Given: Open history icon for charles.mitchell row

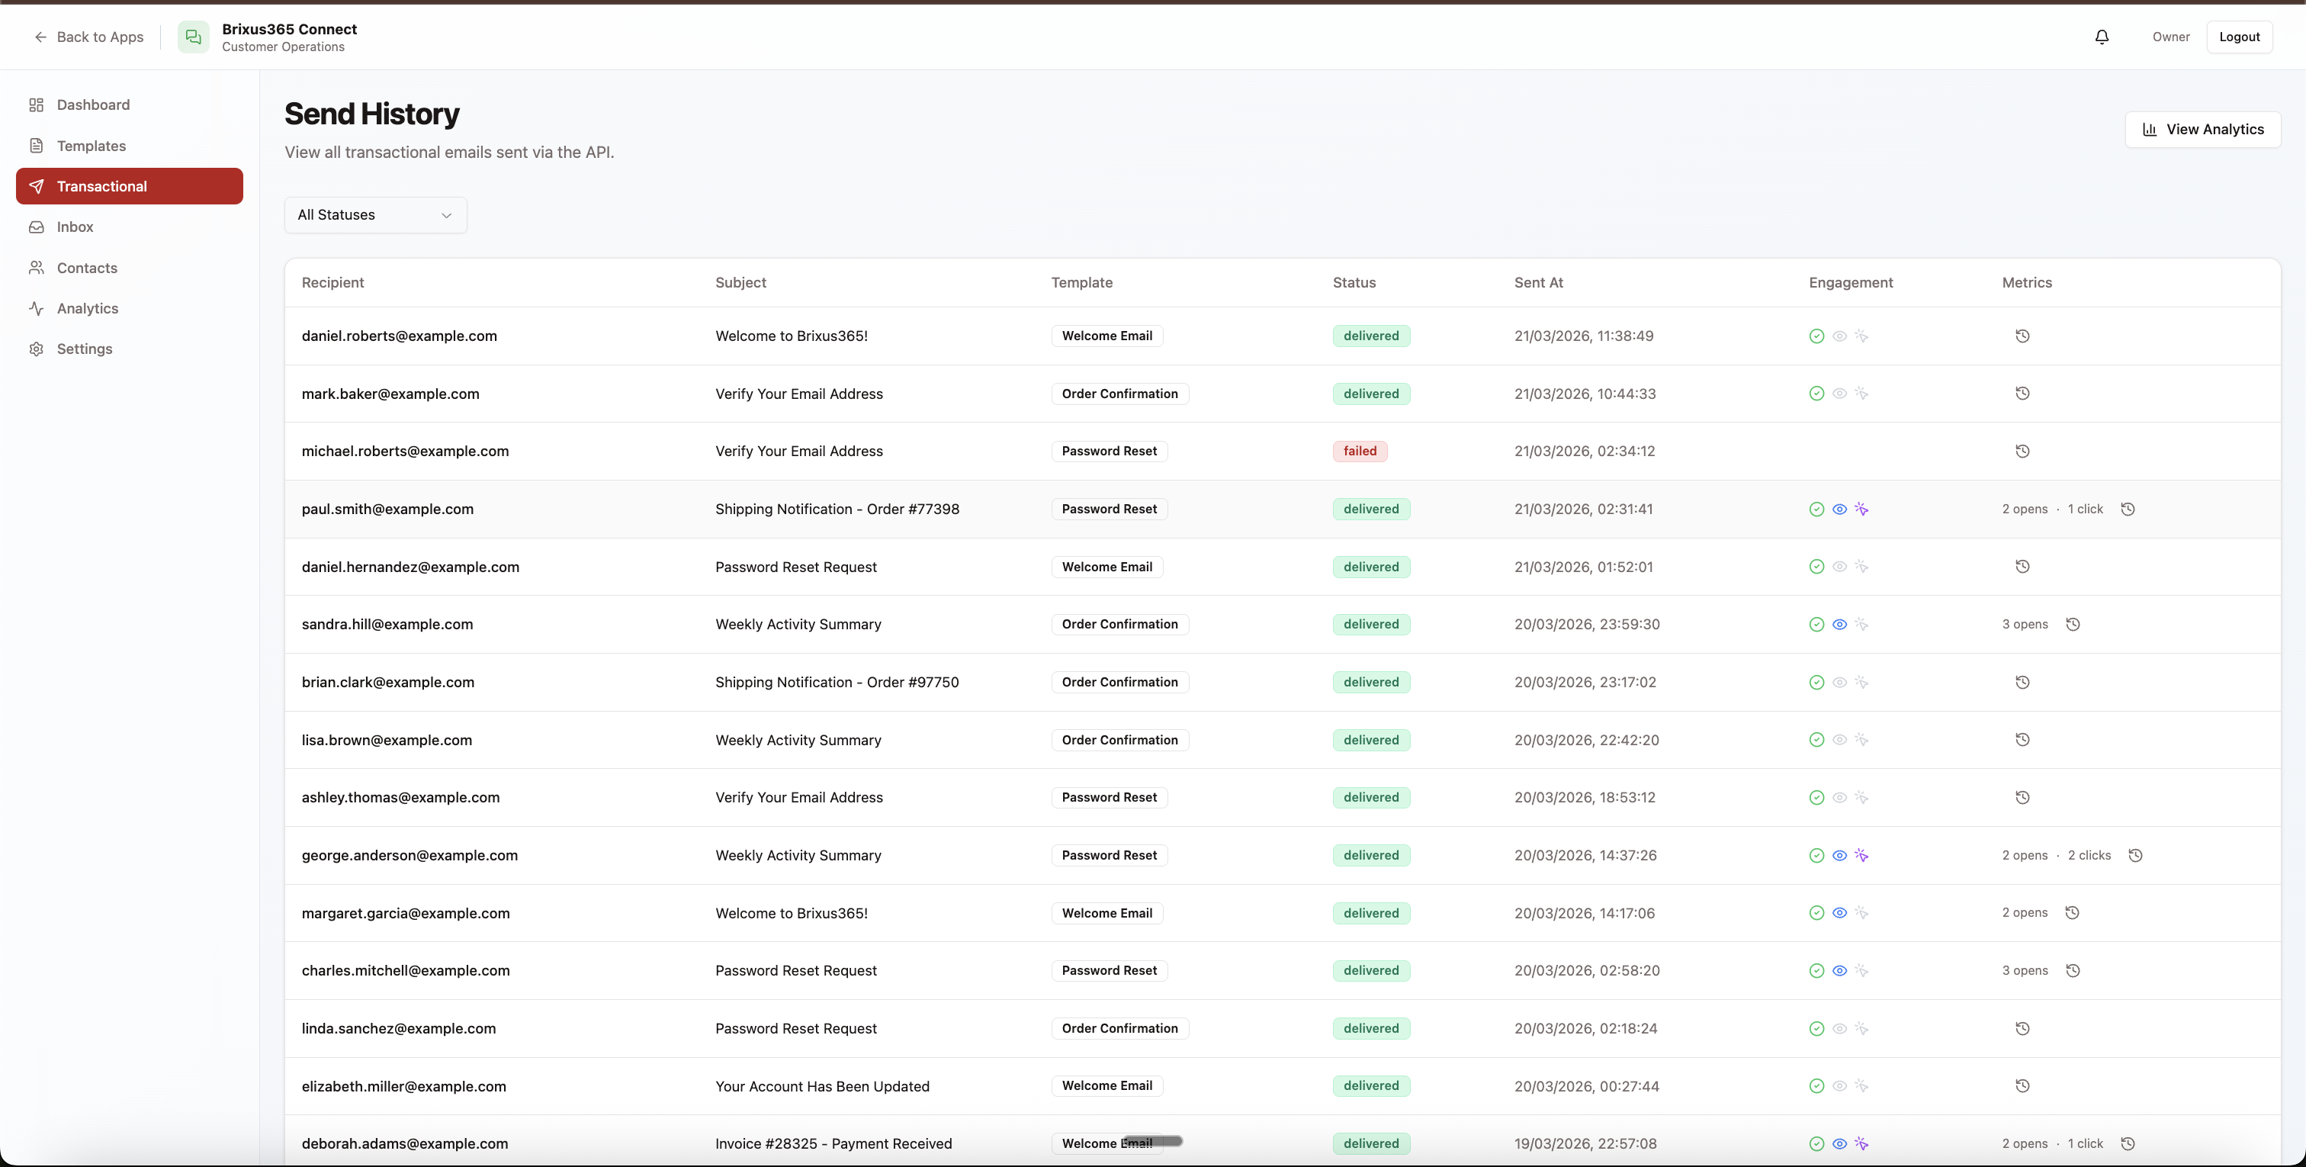Looking at the screenshot, I should (x=2073, y=971).
